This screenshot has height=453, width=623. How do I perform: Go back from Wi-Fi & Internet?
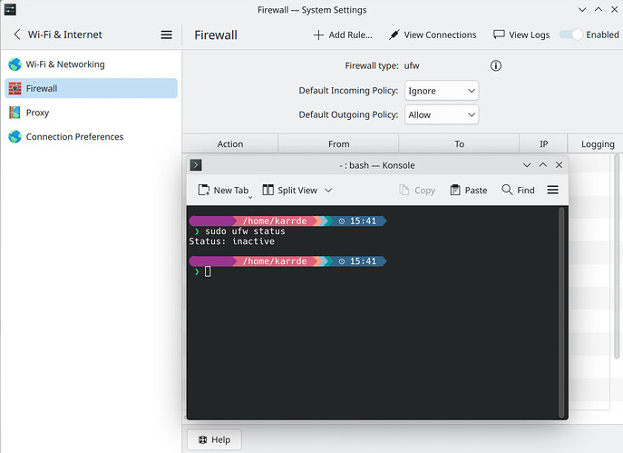click(x=17, y=34)
